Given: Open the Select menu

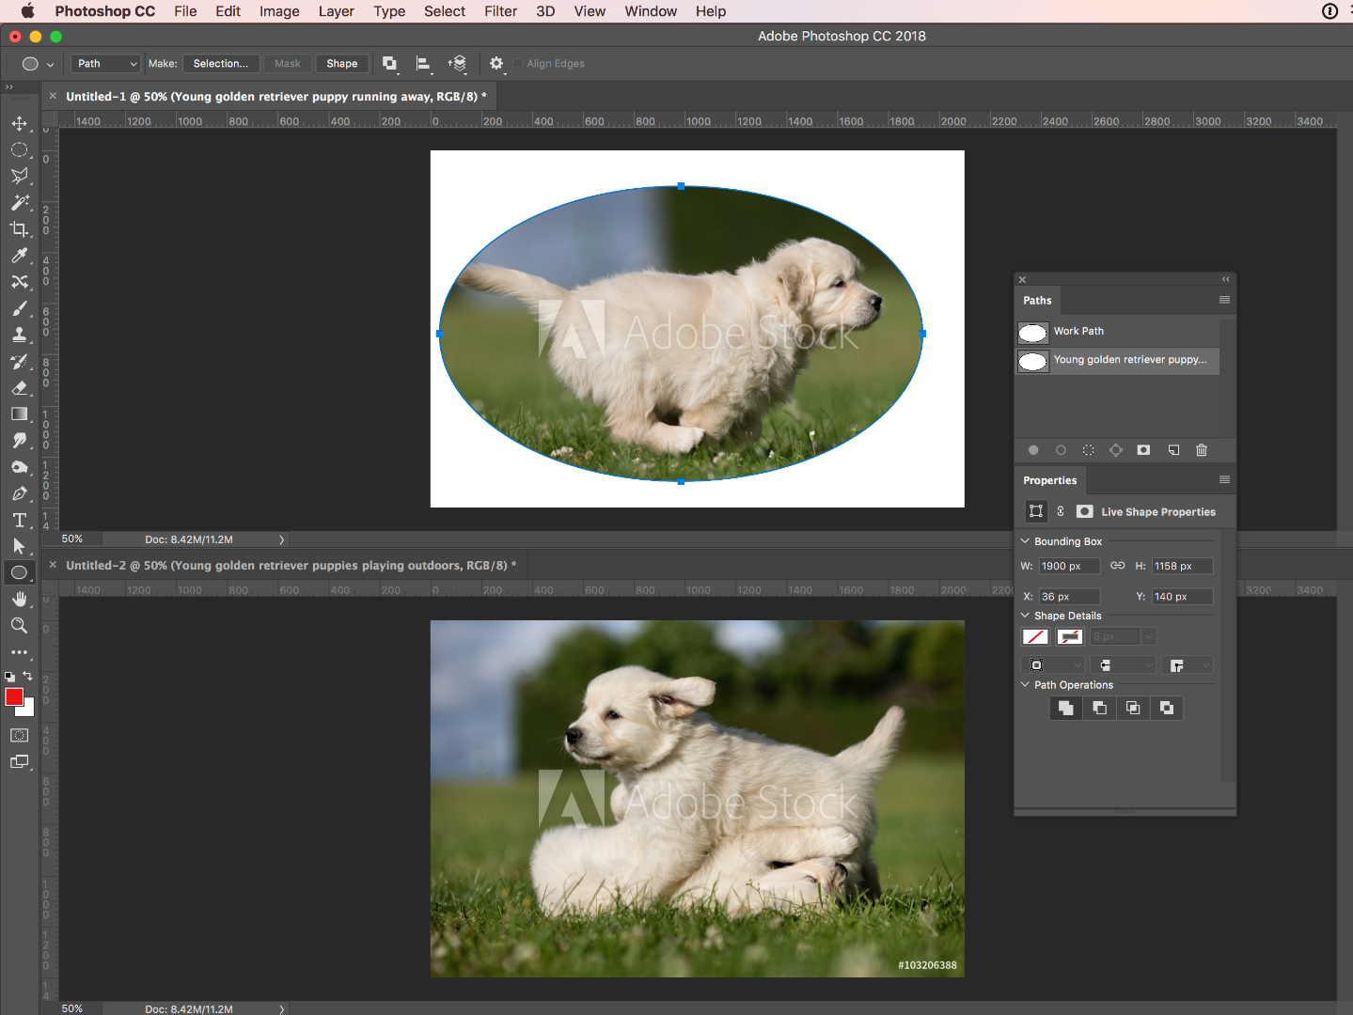Looking at the screenshot, I should point(445,11).
